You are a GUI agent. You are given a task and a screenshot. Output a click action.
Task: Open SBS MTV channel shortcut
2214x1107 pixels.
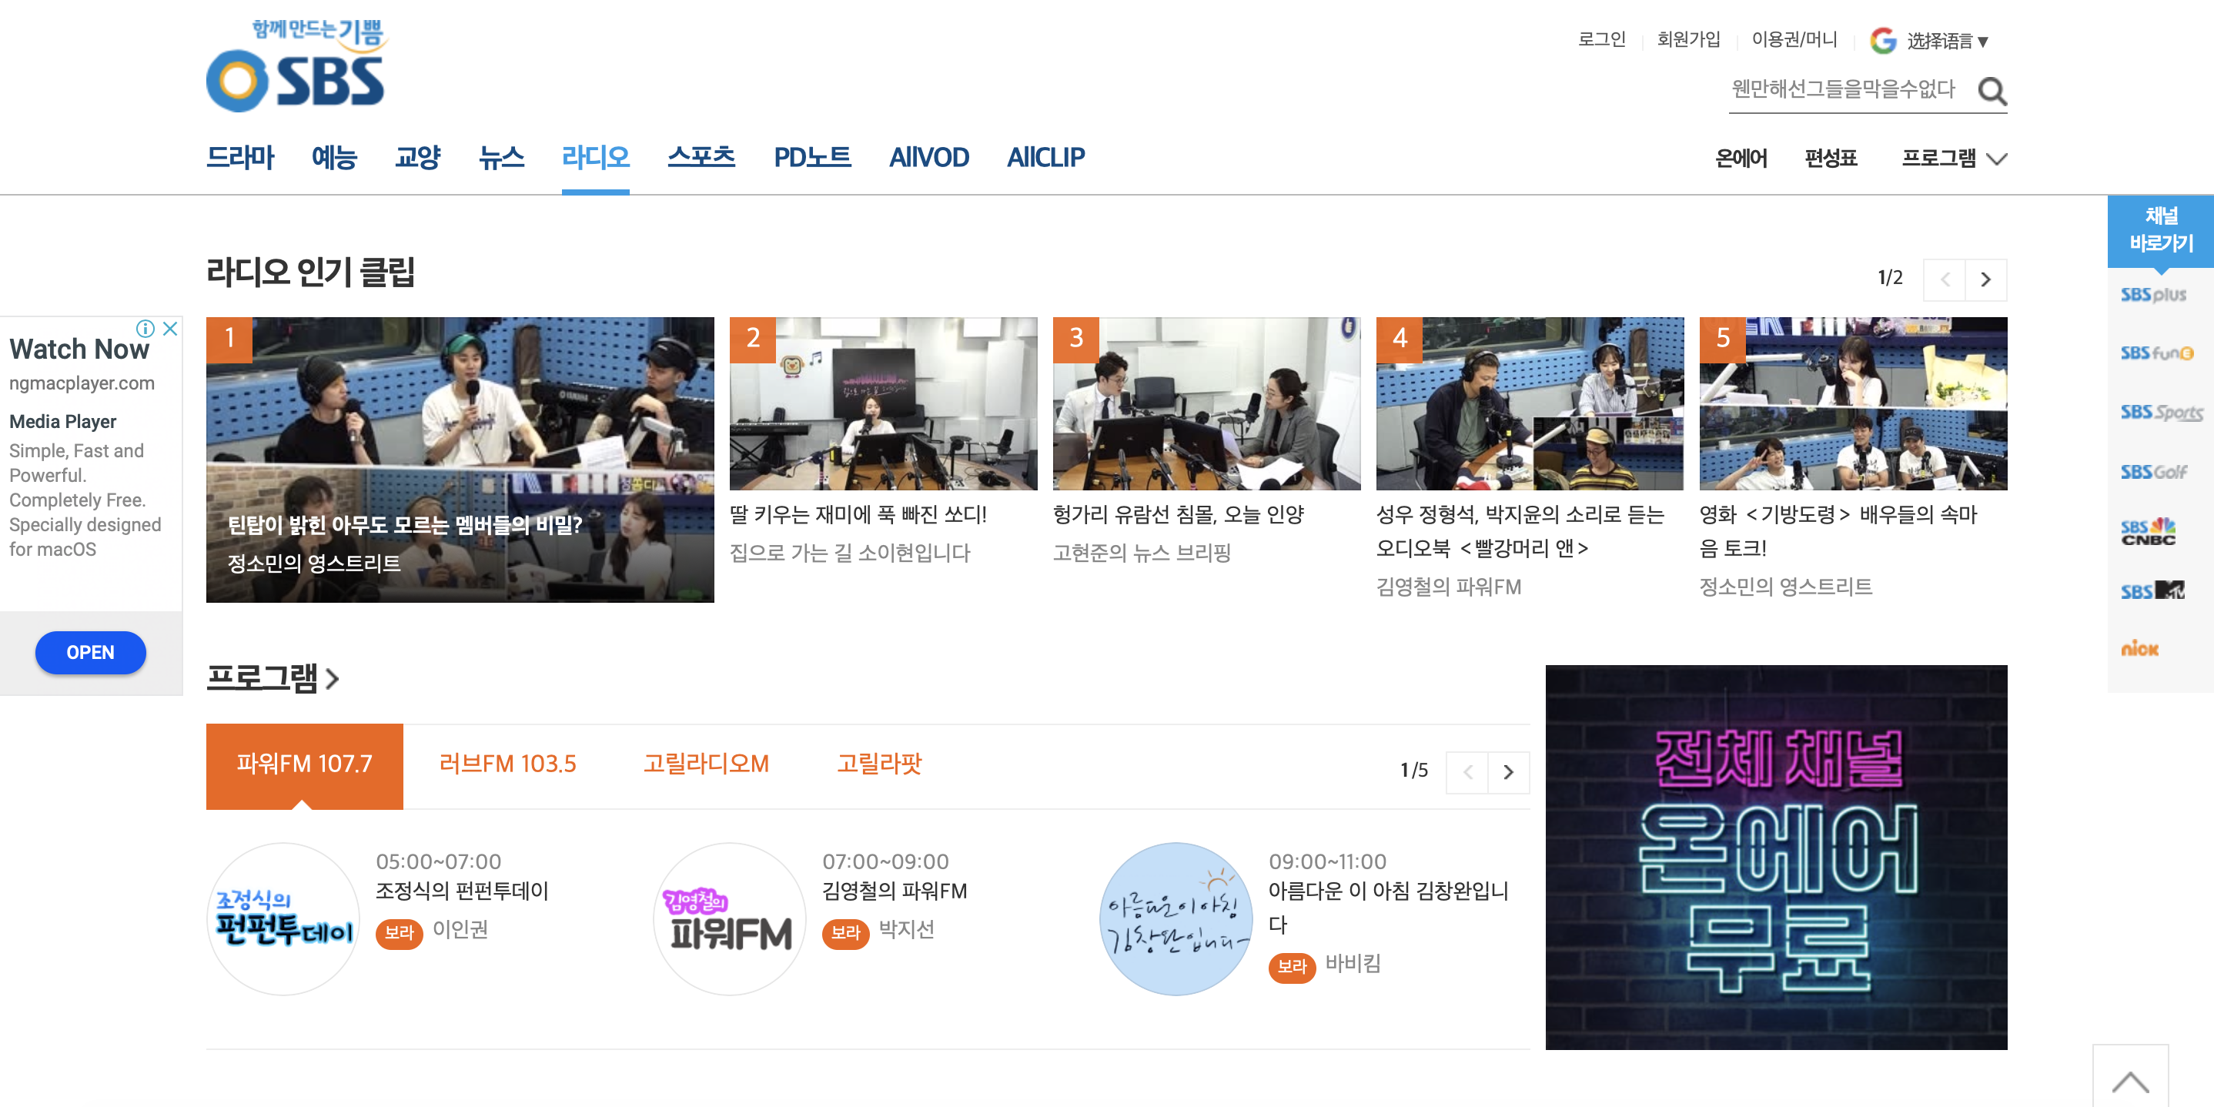pos(2152,590)
